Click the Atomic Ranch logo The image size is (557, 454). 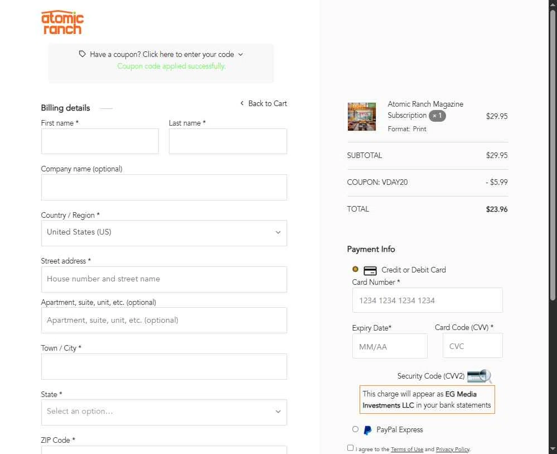point(62,22)
